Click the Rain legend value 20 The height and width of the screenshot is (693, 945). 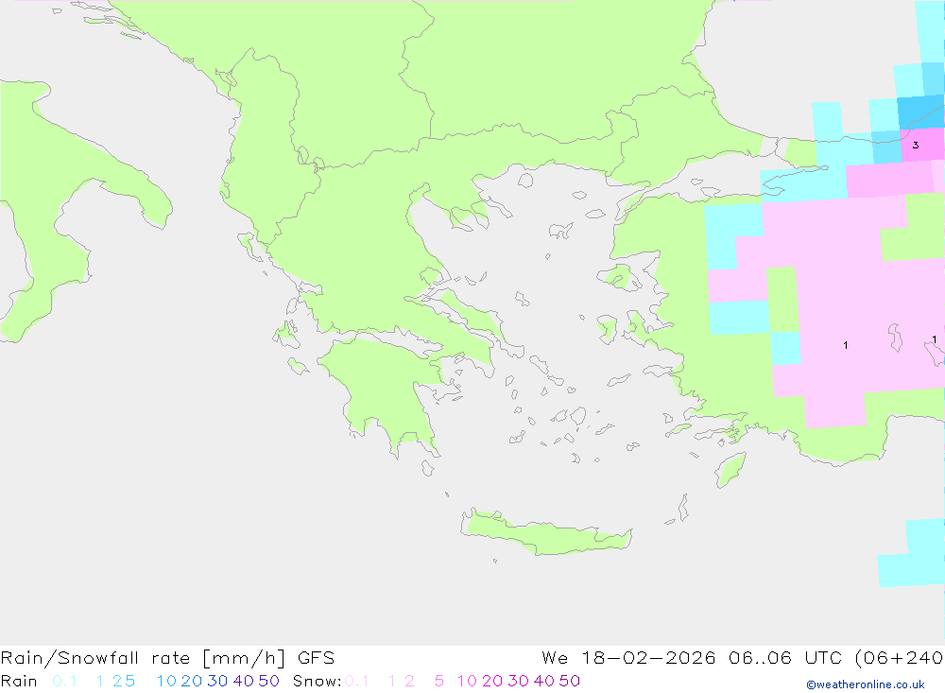tap(192, 681)
